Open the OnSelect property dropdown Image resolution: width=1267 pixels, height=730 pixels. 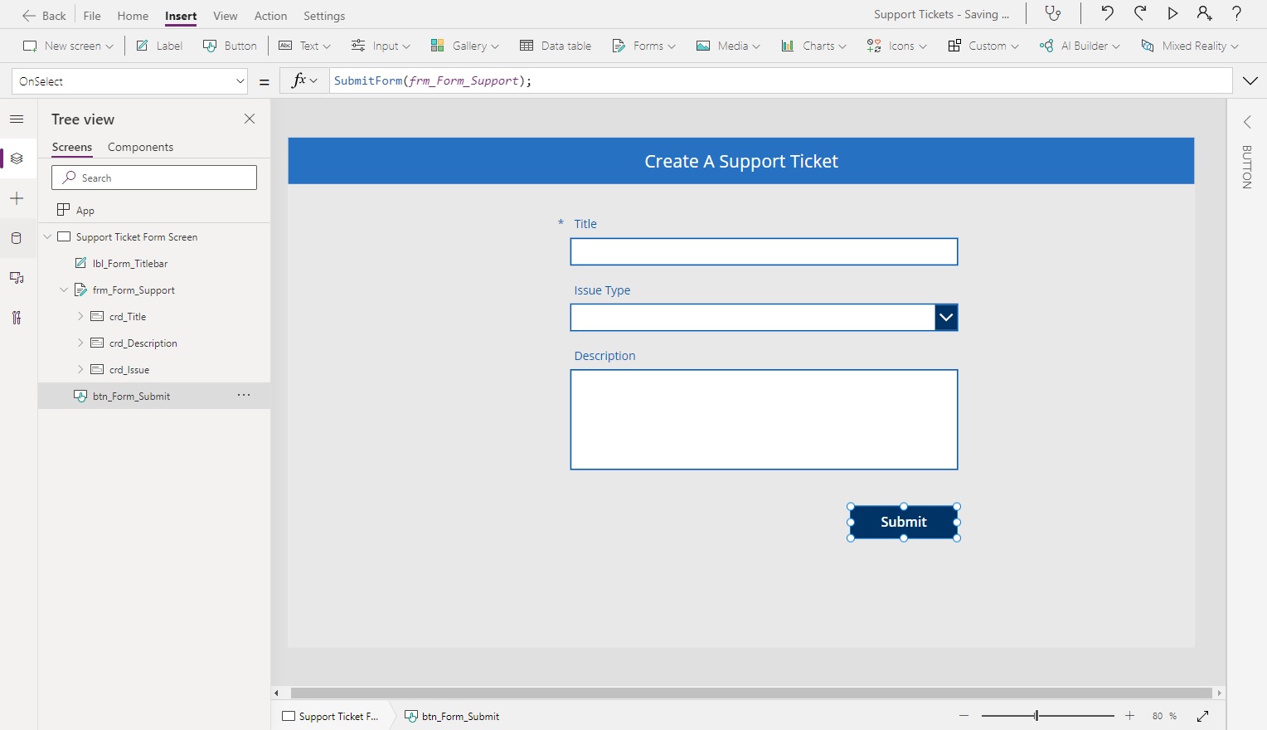[x=240, y=80]
